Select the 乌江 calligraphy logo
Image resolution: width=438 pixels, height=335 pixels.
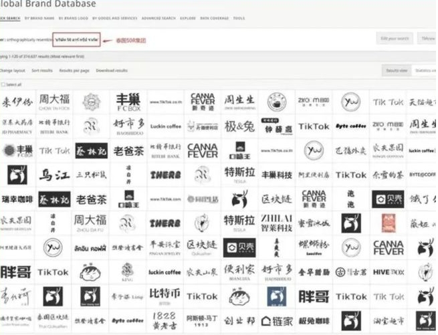point(54,175)
